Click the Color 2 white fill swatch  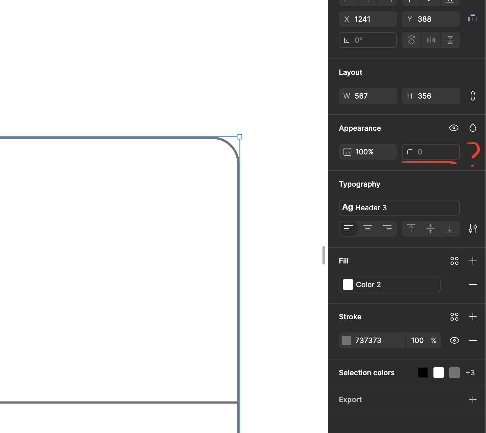[348, 285]
